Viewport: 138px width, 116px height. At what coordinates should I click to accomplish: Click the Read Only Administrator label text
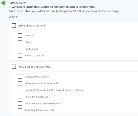(x=39, y=110)
